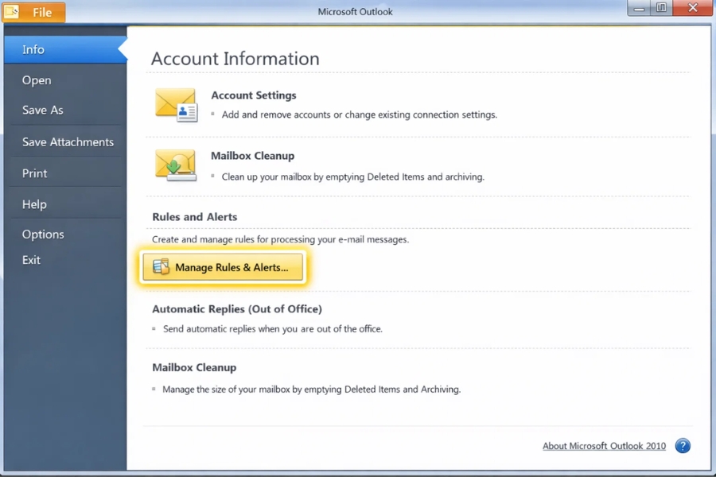Click the Mailbox Cleanup green arrow icon

pyautogui.click(x=175, y=165)
